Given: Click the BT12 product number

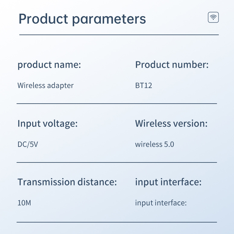Looking at the screenshot, I should click(144, 86).
